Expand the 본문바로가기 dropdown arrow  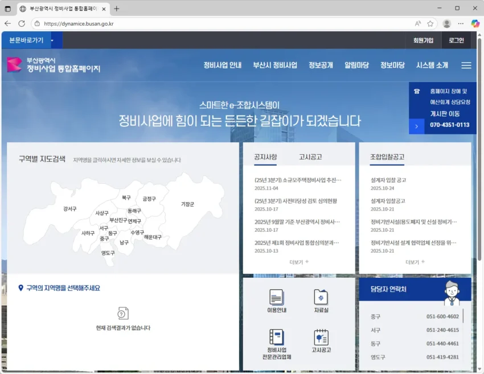tap(52, 40)
